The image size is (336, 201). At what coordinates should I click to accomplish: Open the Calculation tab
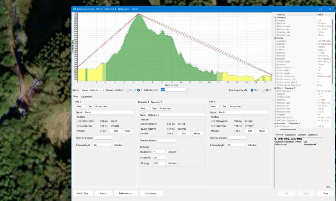[290, 135]
